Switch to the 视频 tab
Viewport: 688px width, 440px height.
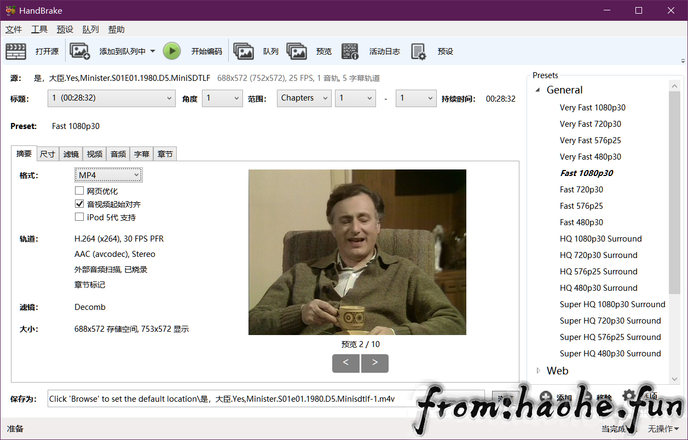pos(95,154)
